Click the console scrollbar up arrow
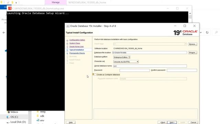Viewport: 220px width, 124px height. click(190, 13)
